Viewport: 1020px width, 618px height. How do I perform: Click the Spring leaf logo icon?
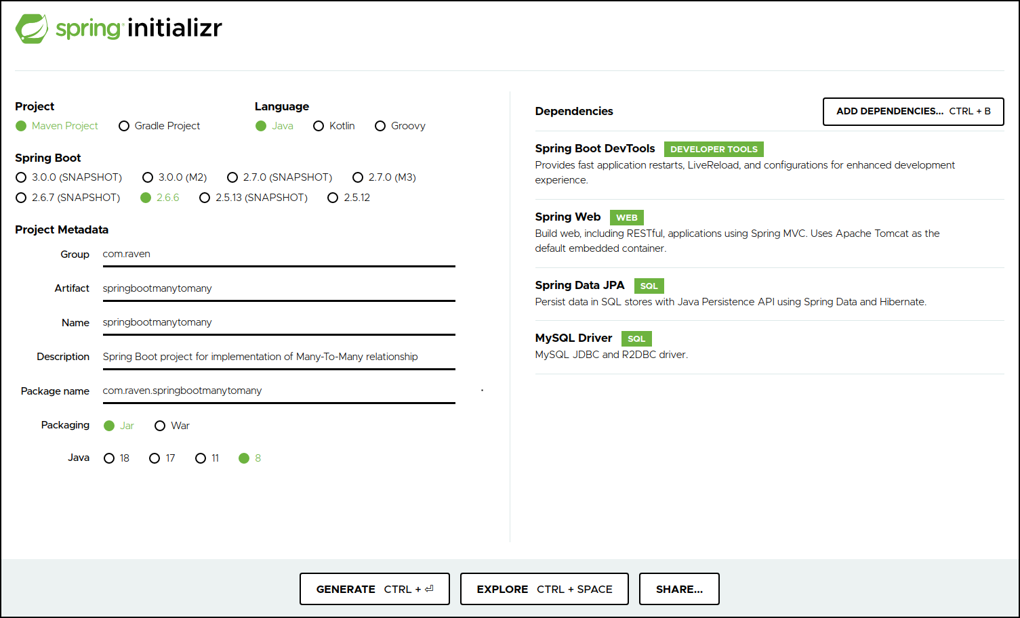(32, 28)
